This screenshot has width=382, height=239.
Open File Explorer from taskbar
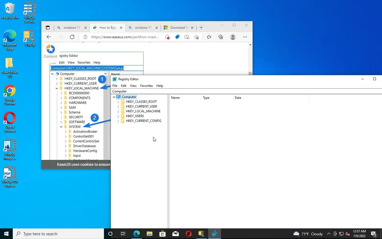click(x=150, y=234)
